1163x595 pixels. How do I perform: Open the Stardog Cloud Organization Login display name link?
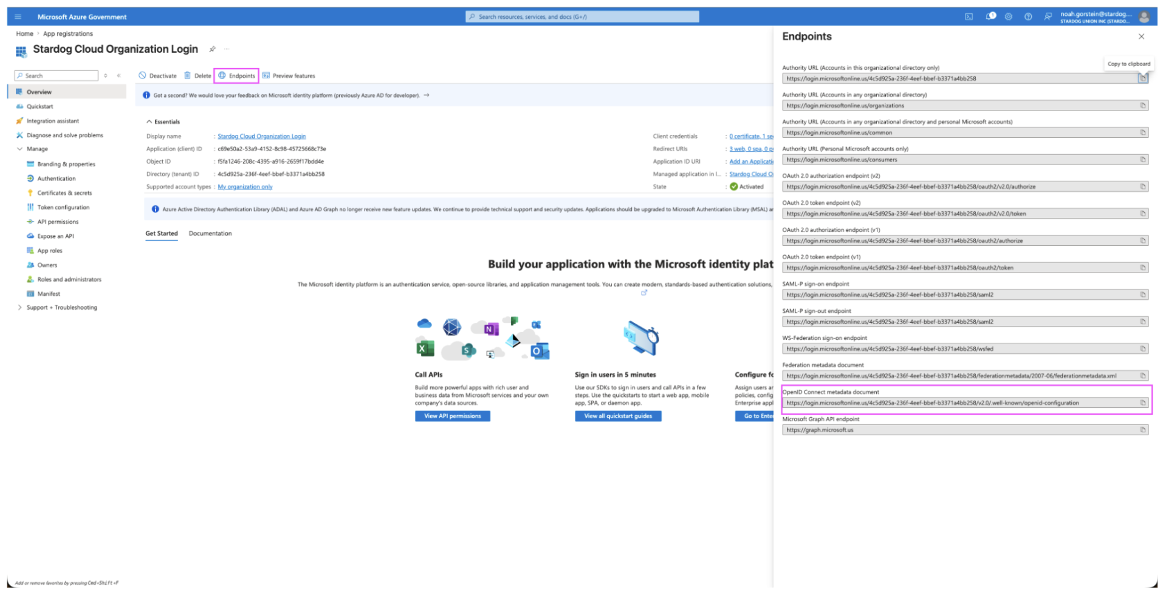click(x=262, y=136)
